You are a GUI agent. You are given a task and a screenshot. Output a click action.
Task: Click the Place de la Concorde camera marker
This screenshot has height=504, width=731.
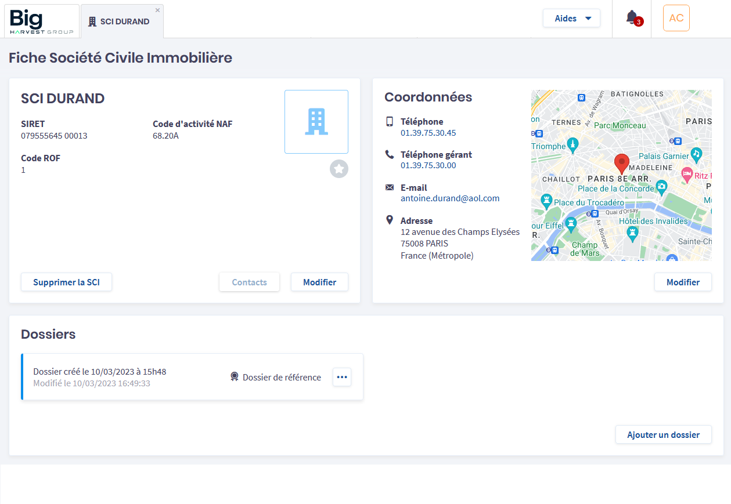(661, 187)
